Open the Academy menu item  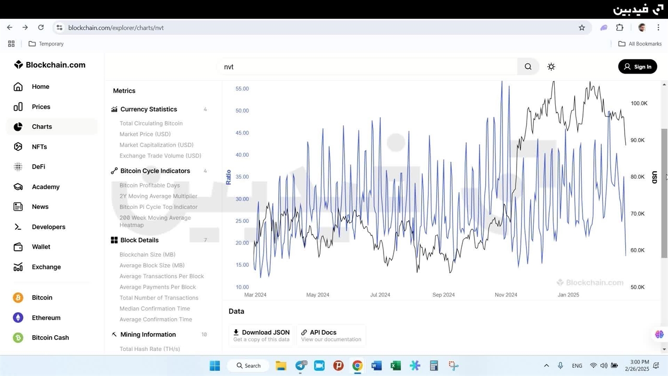45,187
